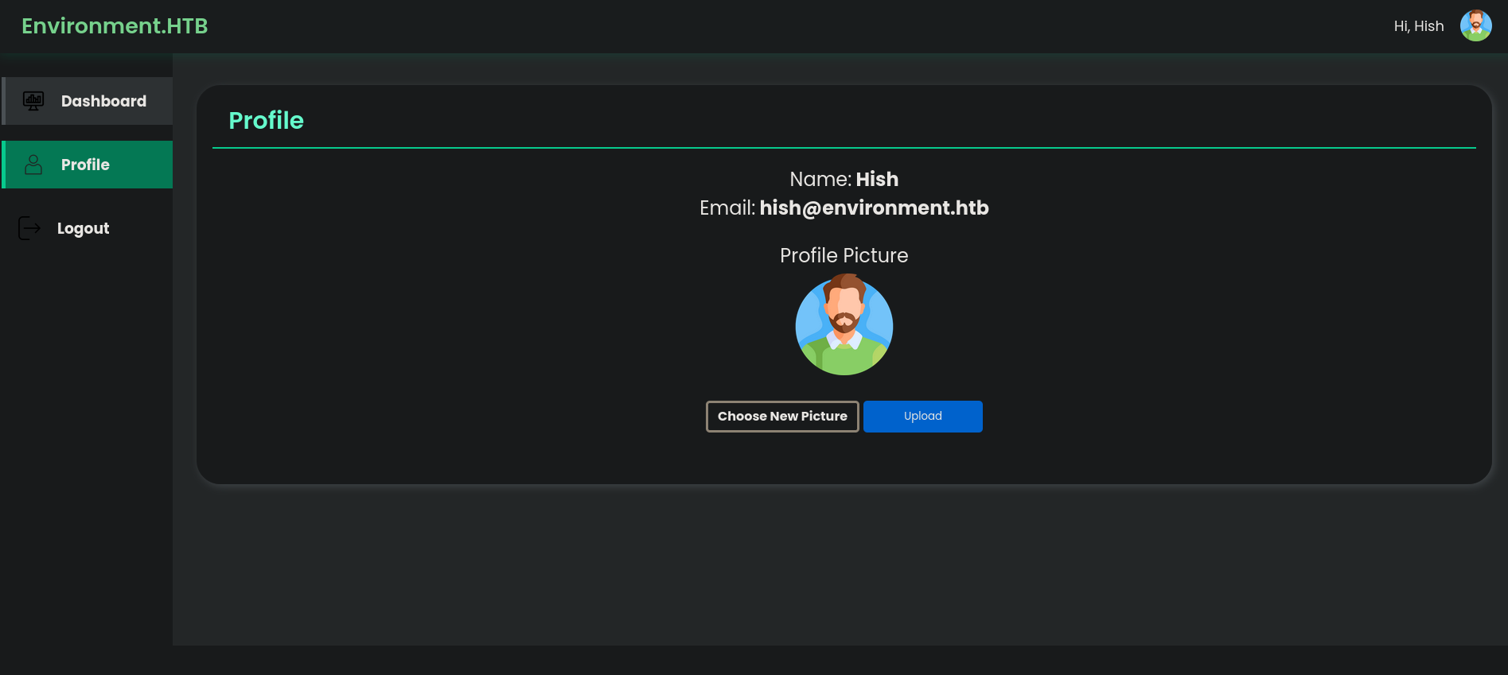Click the "Profile Picture" section label

pos(844,255)
